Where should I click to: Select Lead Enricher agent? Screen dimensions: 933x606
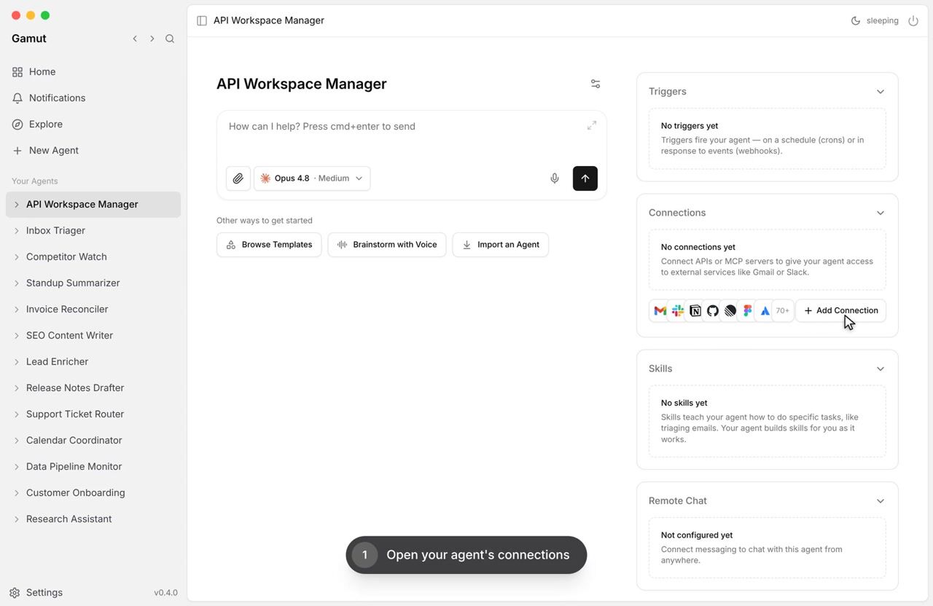[93, 361]
